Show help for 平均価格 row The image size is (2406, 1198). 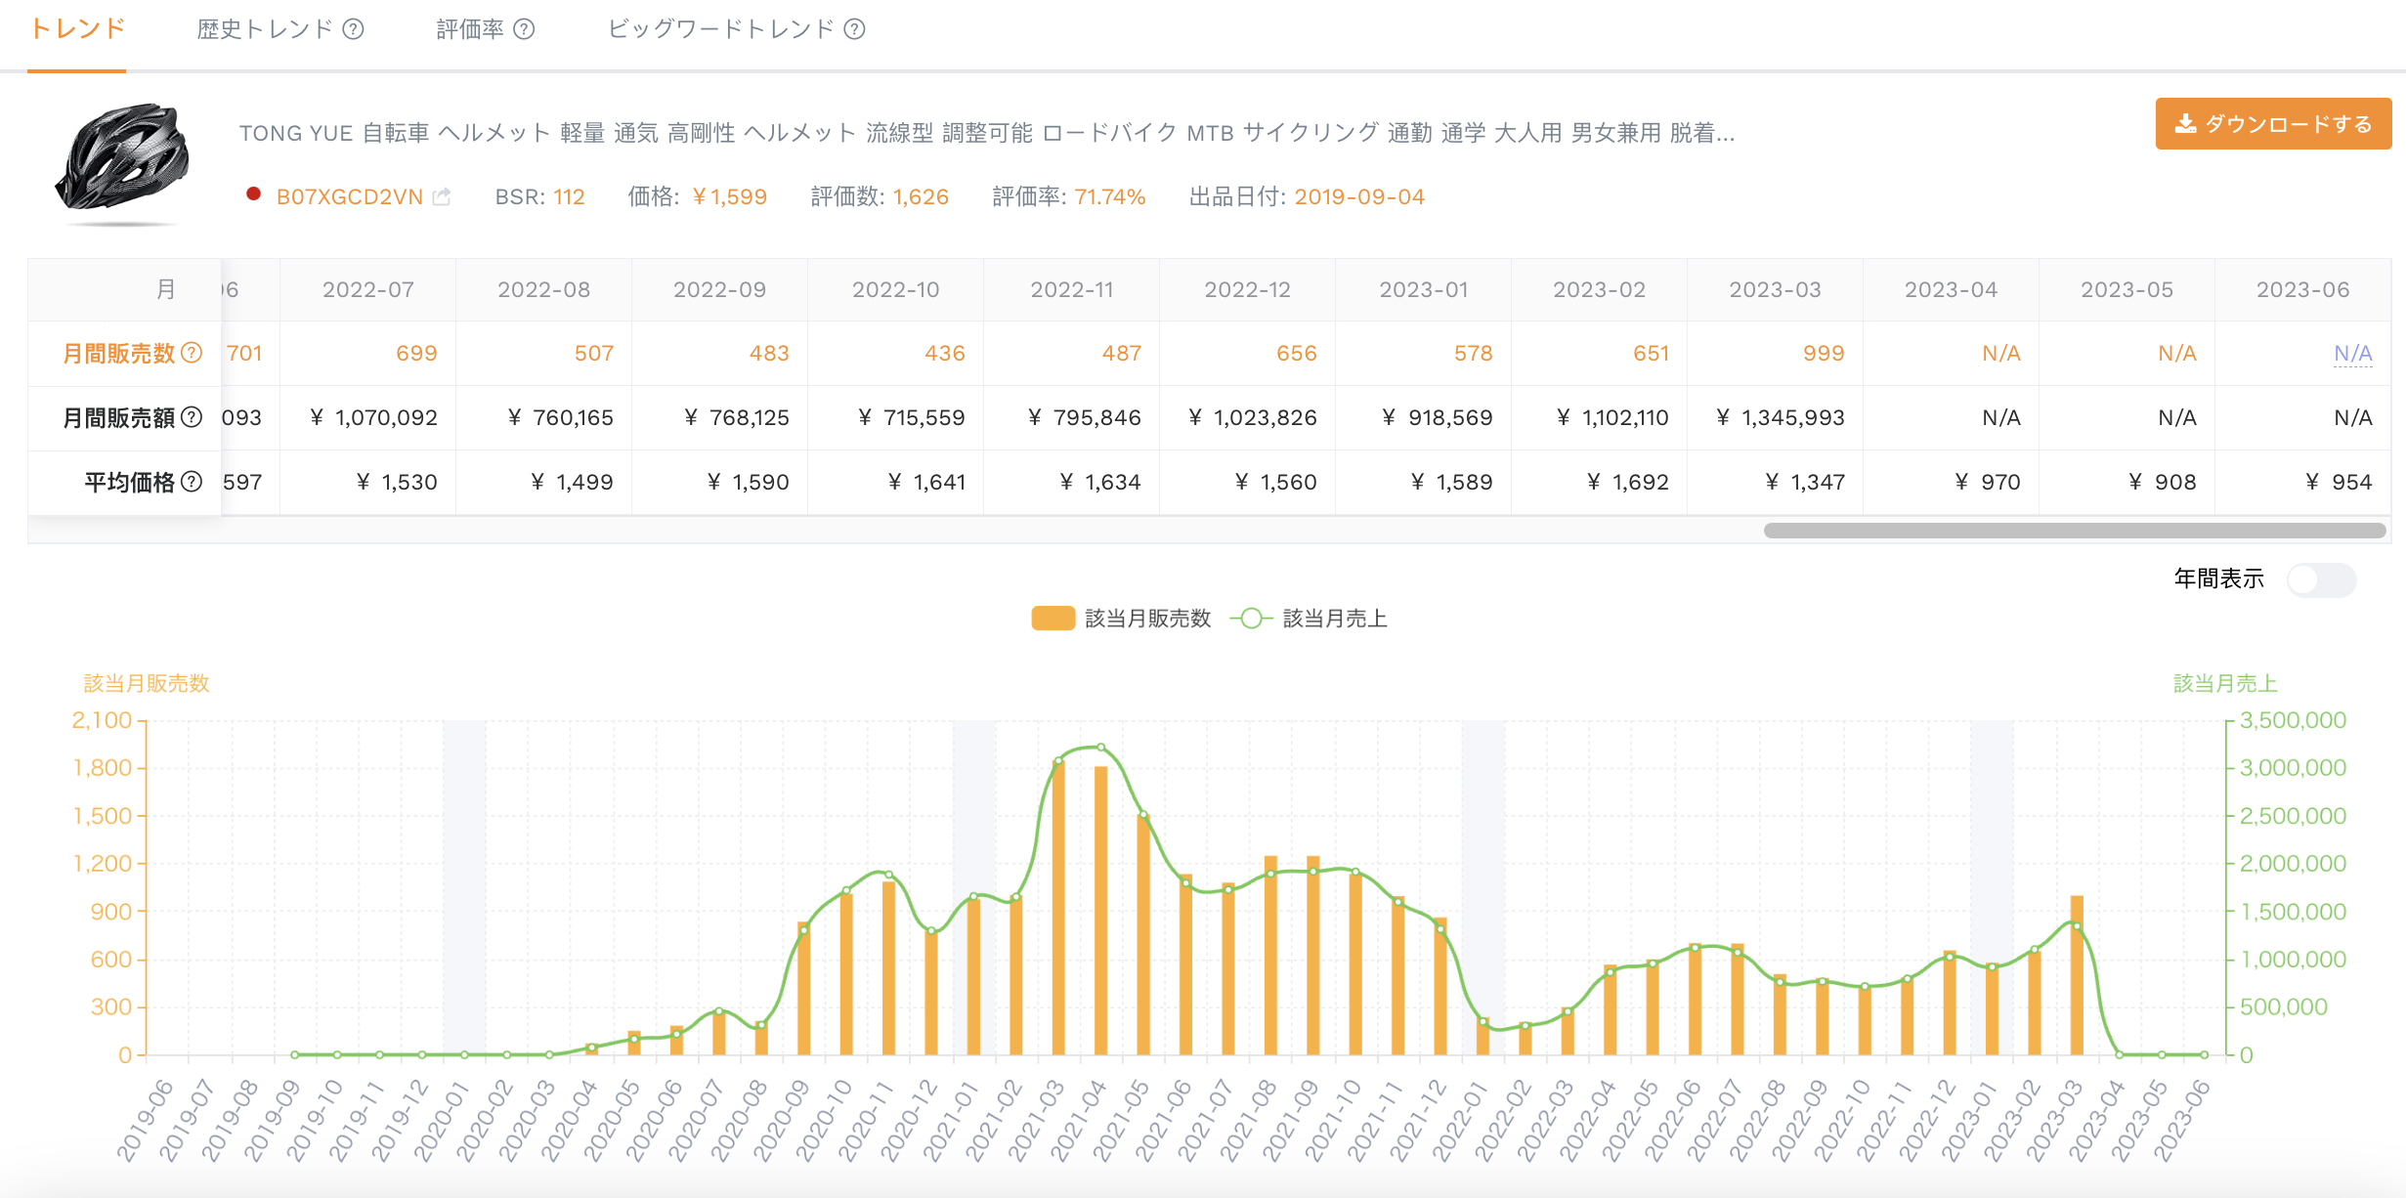tap(193, 482)
